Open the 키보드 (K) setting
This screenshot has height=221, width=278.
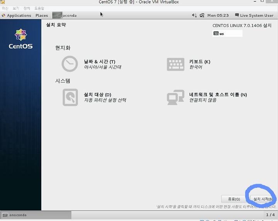(x=200, y=62)
